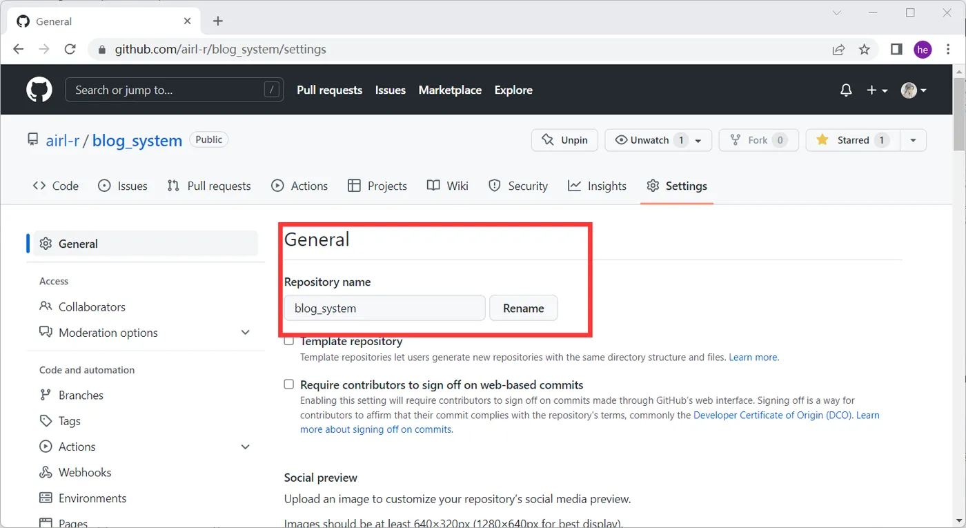
Task: Open Issues in top navigation
Action: pos(390,90)
